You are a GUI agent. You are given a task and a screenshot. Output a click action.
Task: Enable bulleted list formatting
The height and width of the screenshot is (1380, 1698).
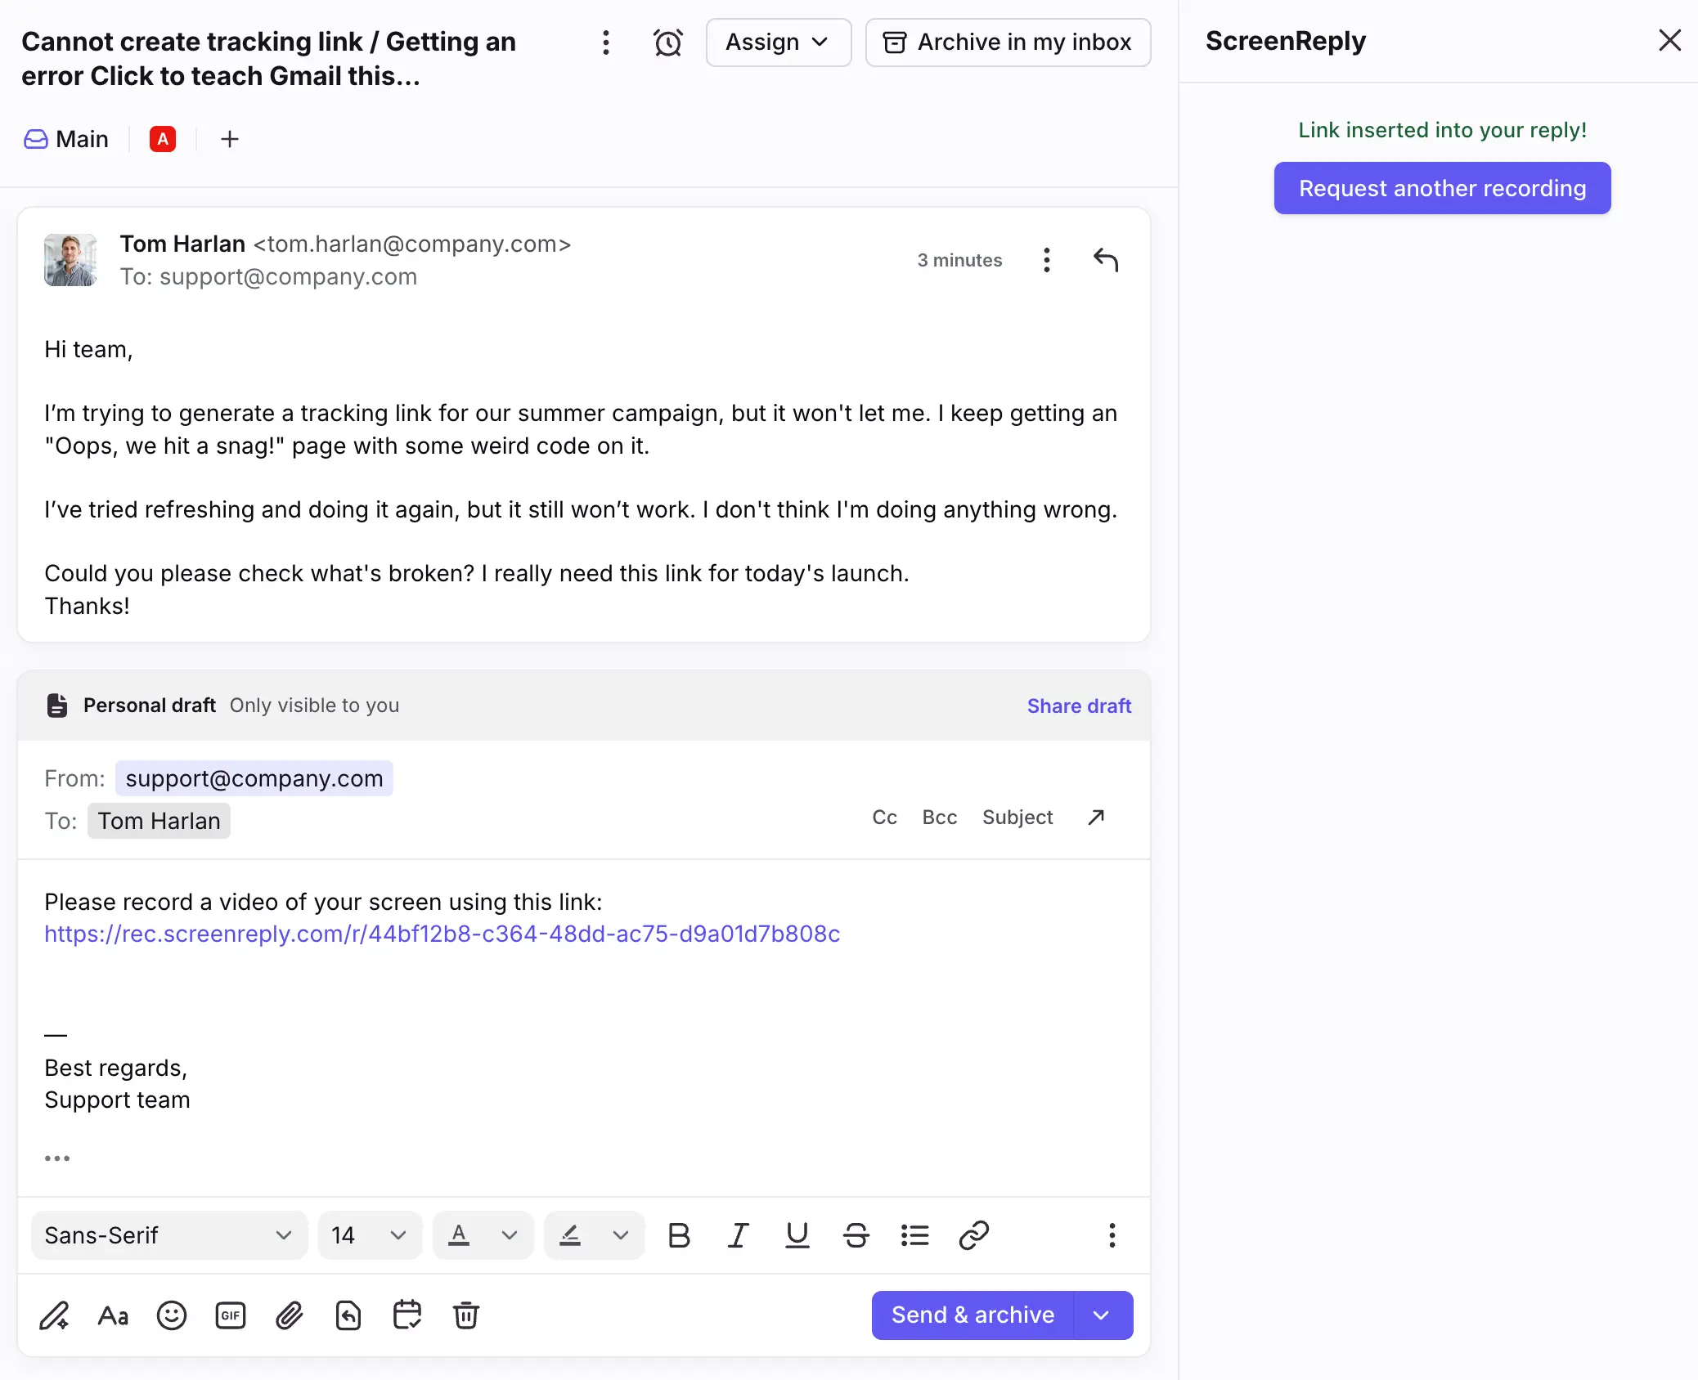[x=914, y=1235]
